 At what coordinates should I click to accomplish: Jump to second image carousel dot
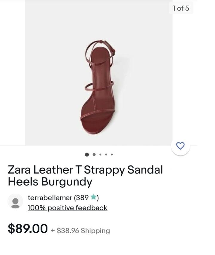pyautogui.click(x=94, y=154)
